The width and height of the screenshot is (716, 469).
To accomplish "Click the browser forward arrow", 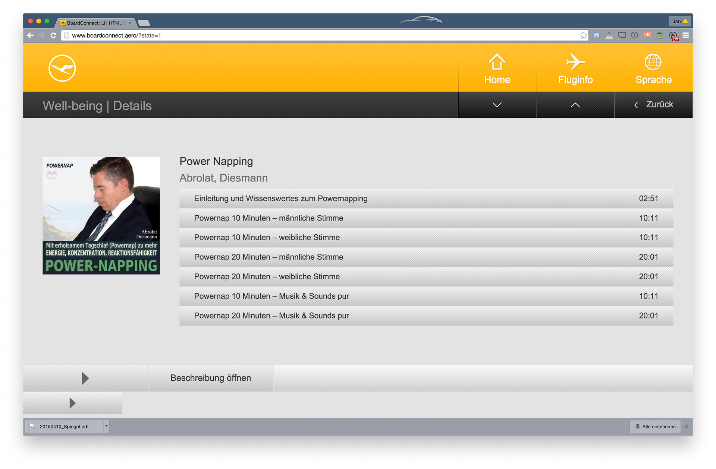I will (x=42, y=35).
